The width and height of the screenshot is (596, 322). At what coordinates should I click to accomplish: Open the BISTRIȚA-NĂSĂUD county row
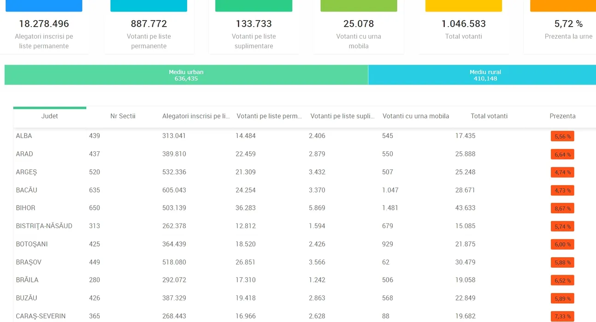click(x=44, y=226)
